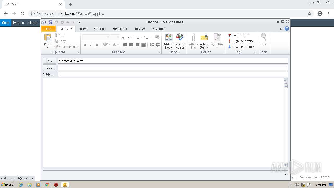
Task: Toggle numbered list formatting
Action: click(x=146, y=37)
